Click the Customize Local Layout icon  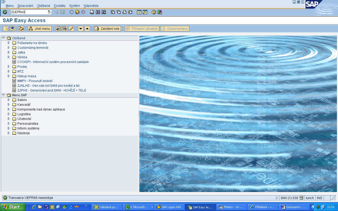(160, 12)
